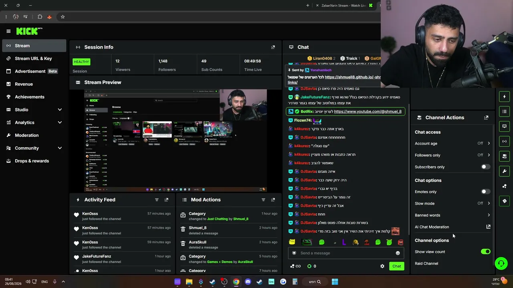Open the browser three-dot menu

pos(6,17)
